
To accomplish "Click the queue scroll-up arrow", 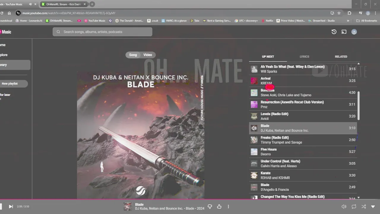I will pyautogui.click(x=359, y=64).
